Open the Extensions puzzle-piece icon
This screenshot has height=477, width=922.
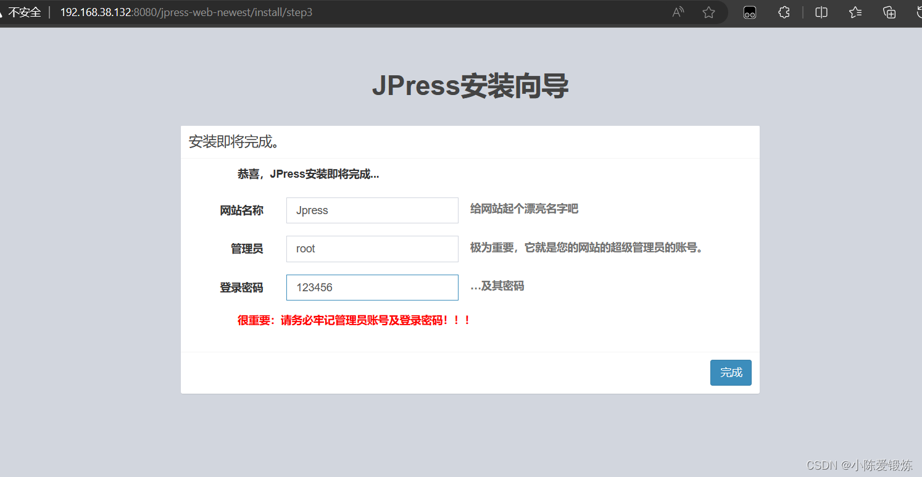783,12
